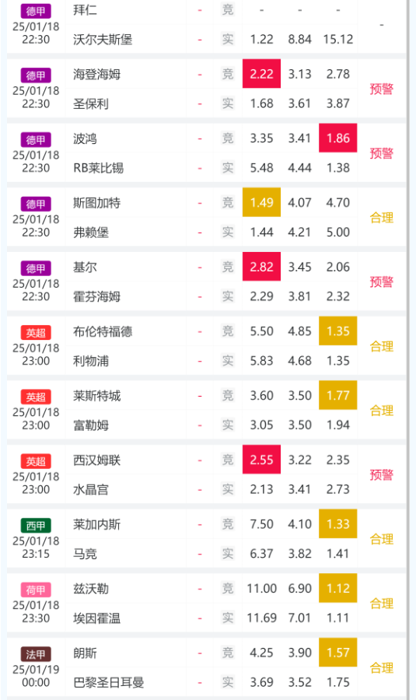
Task: Click the 荷甲 league badge for 兹沃勒
Action: pyautogui.click(x=36, y=590)
